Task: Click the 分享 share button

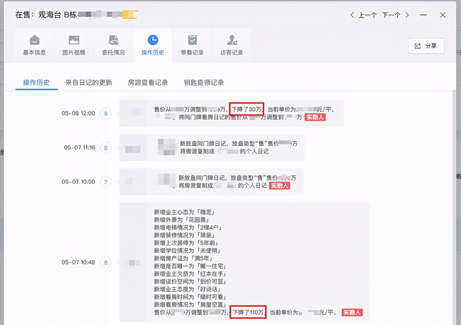Action: [x=426, y=46]
